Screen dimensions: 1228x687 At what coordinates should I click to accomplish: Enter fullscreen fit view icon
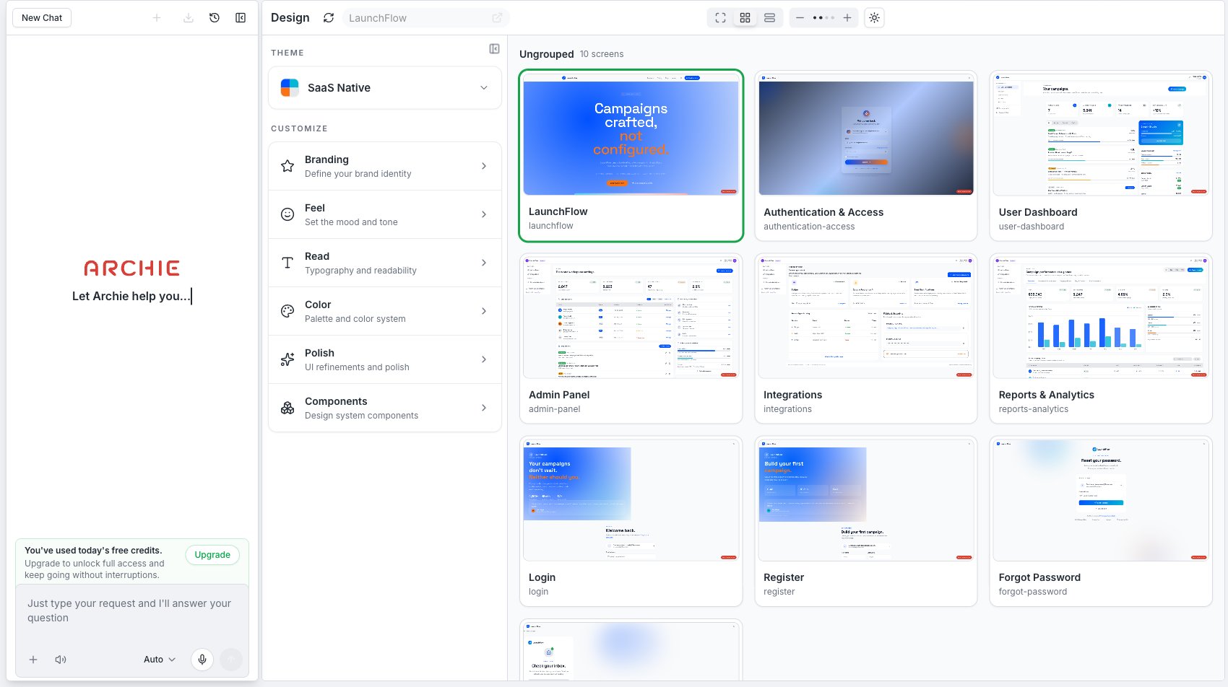pos(720,18)
